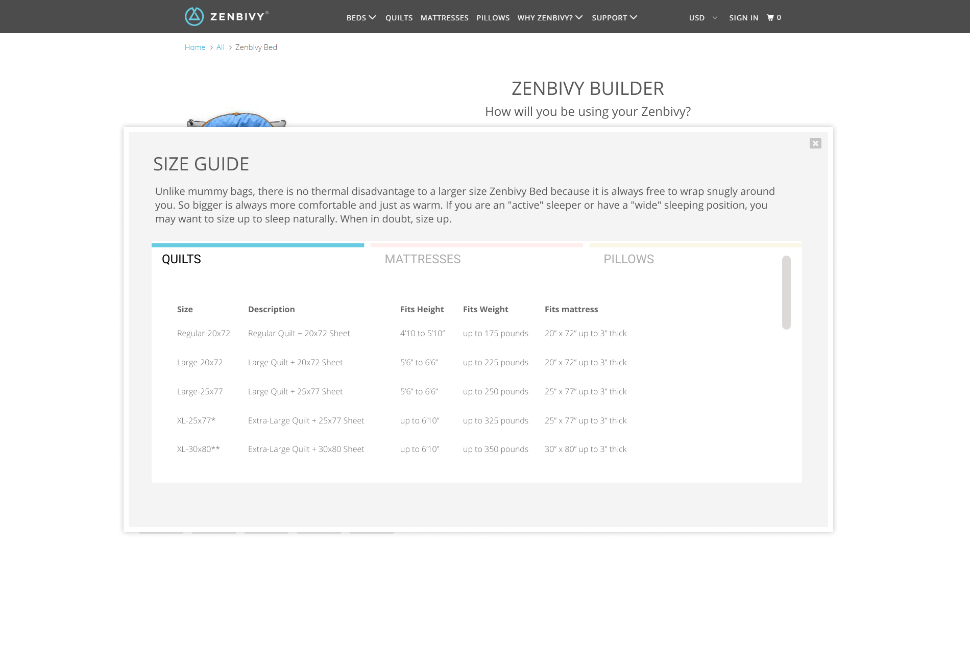This screenshot has height=652, width=970.
Task: Click 'Extra-Large Quilt + 30x80 Sheet' description
Action: coord(306,449)
